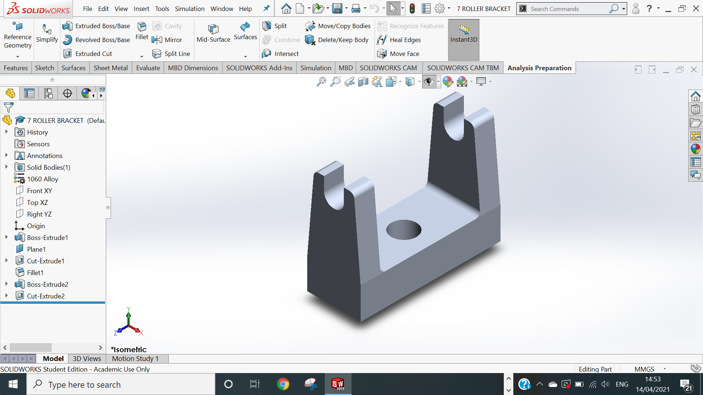Viewport: 703px width, 395px height.
Task: Expand Boss-Extrude2 feature
Action: [x=6, y=284]
